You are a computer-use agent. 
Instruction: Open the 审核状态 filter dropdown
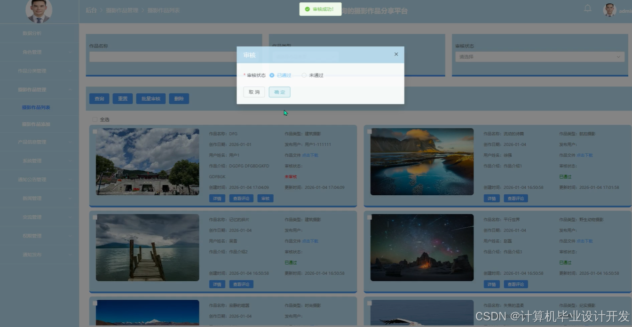(x=540, y=56)
